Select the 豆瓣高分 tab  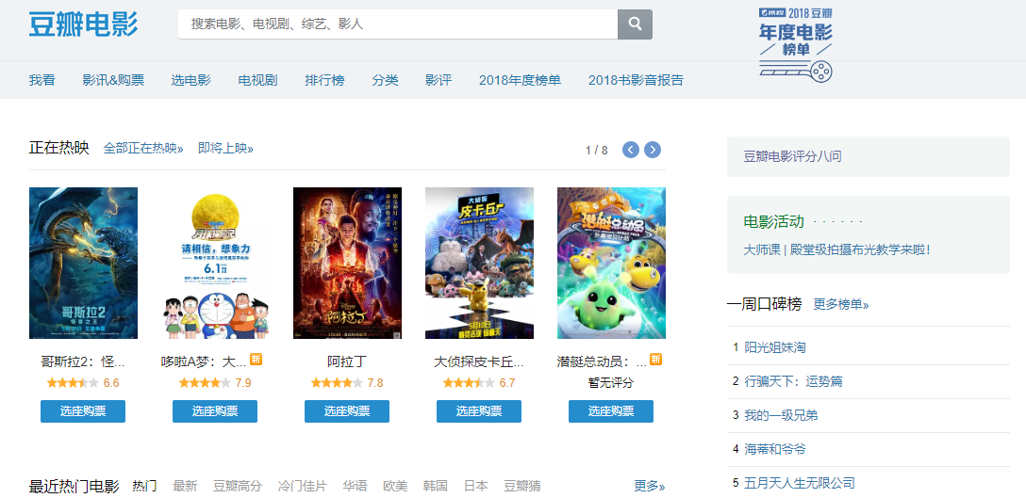(x=238, y=487)
